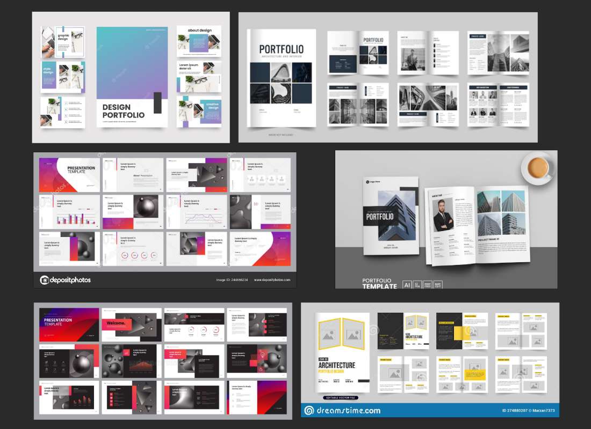Open the Architecture and Interior brochure template image

click(388, 78)
